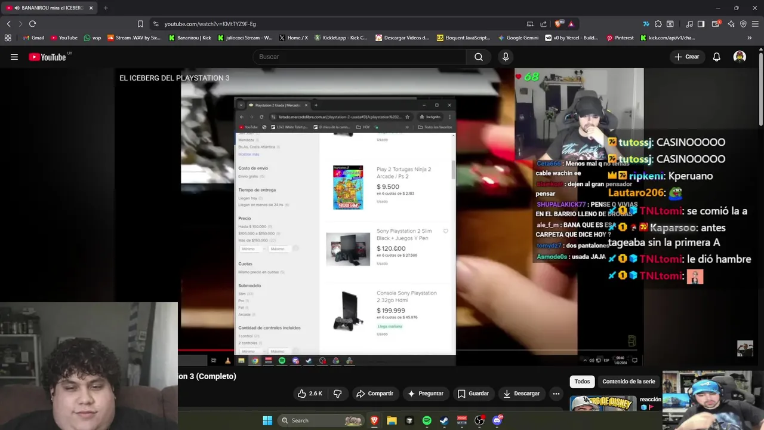
Task: Dislike the video with thumbs-down
Action: coord(337,394)
